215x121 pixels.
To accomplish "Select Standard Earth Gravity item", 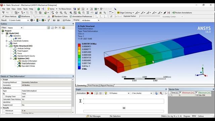I will [26, 56].
